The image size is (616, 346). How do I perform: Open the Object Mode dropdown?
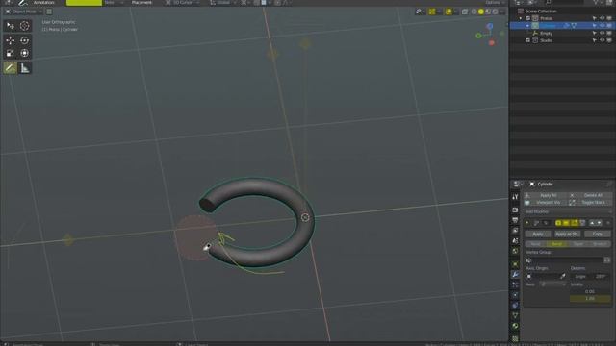pyautogui.click(x=24, y=12)
